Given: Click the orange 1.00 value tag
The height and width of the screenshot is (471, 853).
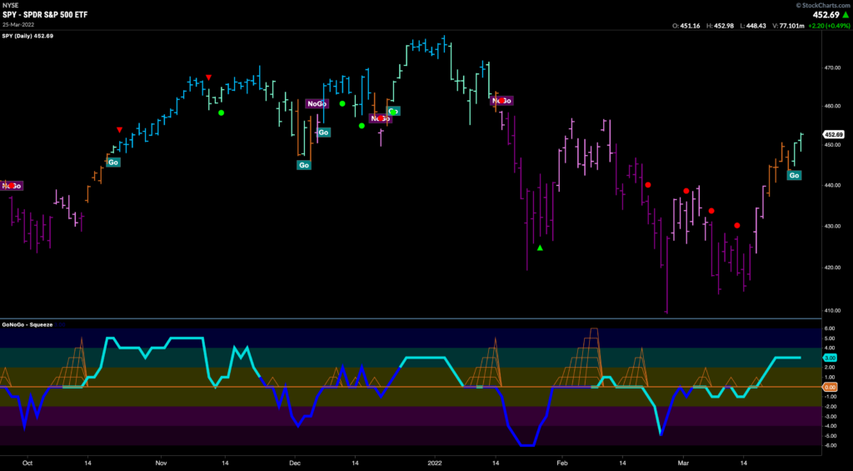Looking at the screenshot, I should coord(833,387).
